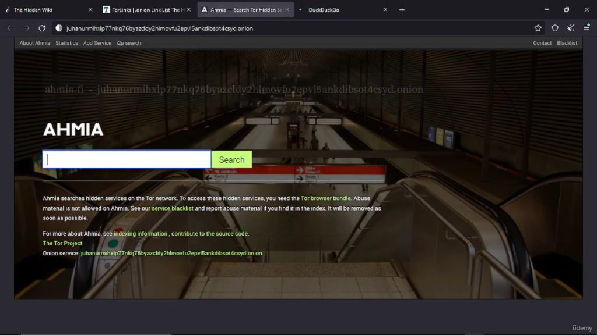The width and height of the screenshot is (597, 335).
Task: Open a new tab with plus
Action: pyautogui.click(x=402, y=10)
